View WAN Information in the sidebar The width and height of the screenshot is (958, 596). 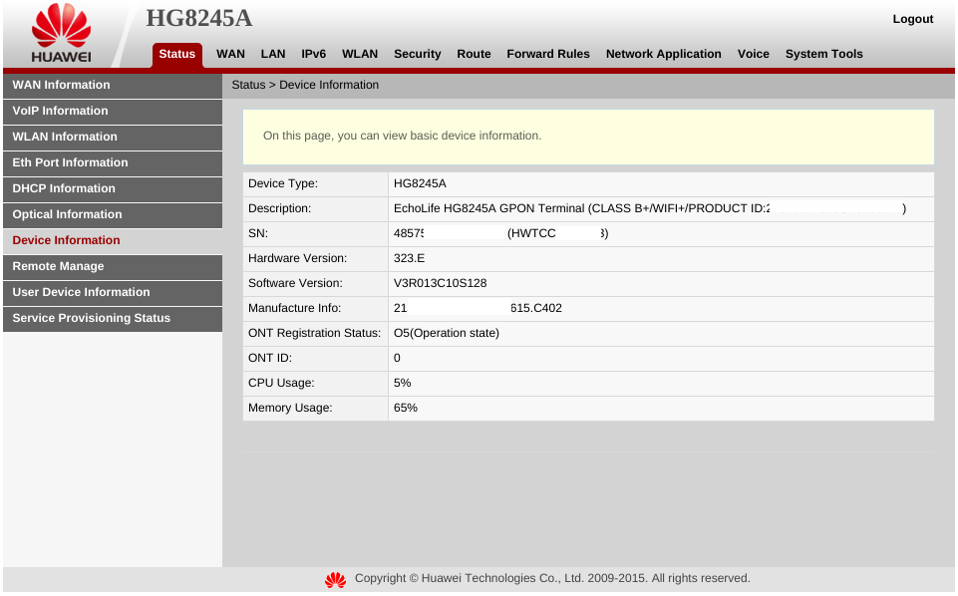pos(61,85)
